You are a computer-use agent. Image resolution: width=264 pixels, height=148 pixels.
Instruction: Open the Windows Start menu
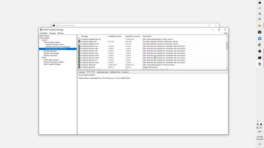pos(259,3)
